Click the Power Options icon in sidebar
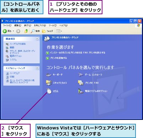Image resolution: width=143 pixels, height=138 pixels. 7,56
